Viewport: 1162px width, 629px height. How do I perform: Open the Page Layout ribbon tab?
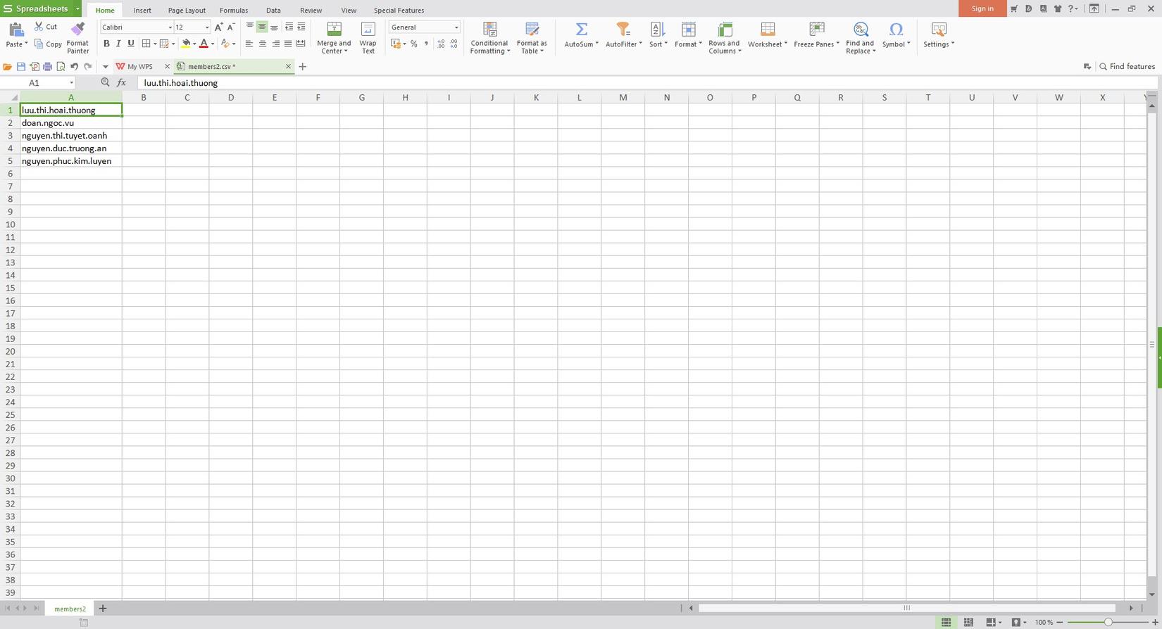187,11
